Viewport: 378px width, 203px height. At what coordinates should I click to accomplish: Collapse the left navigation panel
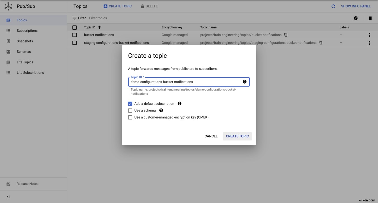pos(8,196)
